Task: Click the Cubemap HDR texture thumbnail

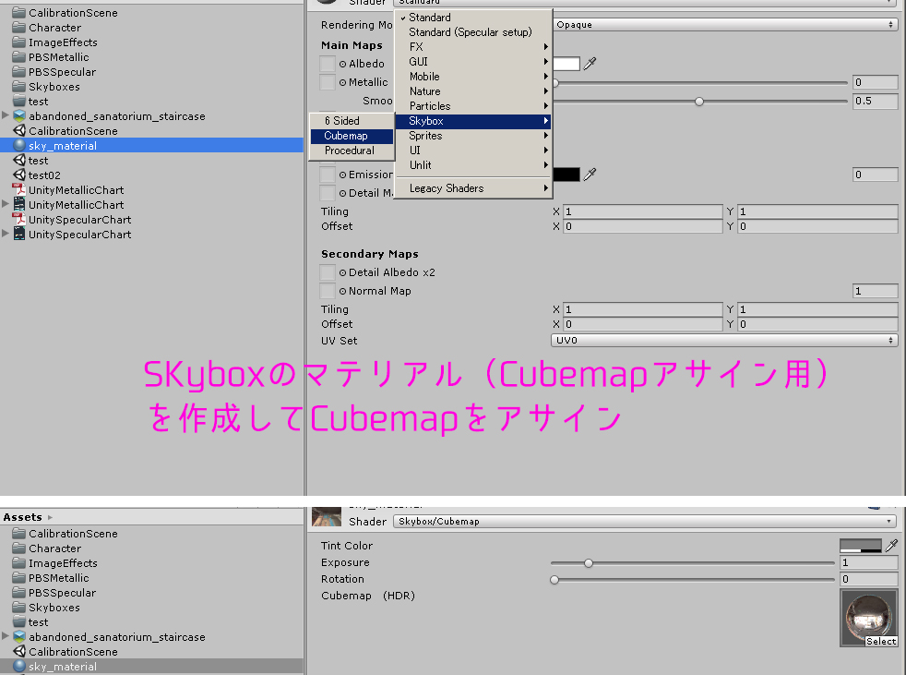Action: [x=868, y=617]
